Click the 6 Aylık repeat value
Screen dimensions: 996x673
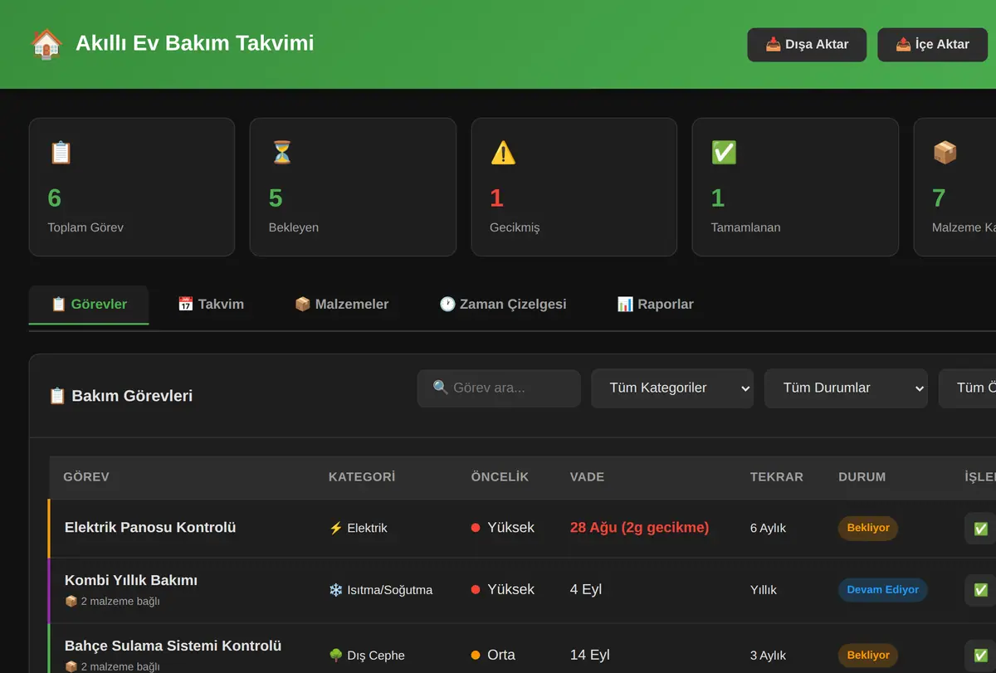(768, 528)
